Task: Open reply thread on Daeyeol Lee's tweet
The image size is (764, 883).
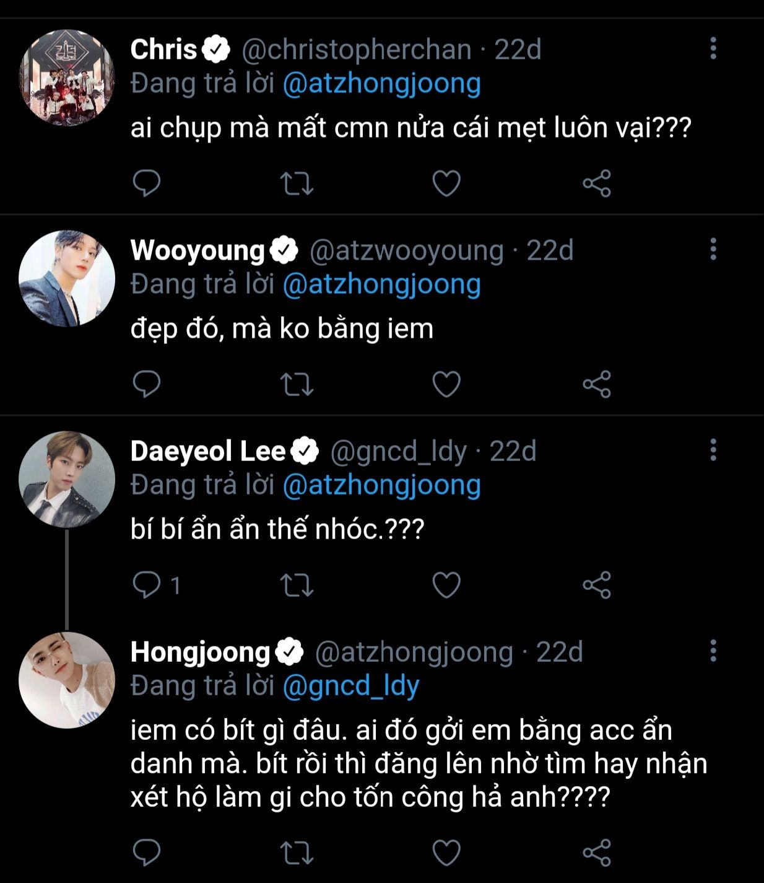Action: point(157,585)
